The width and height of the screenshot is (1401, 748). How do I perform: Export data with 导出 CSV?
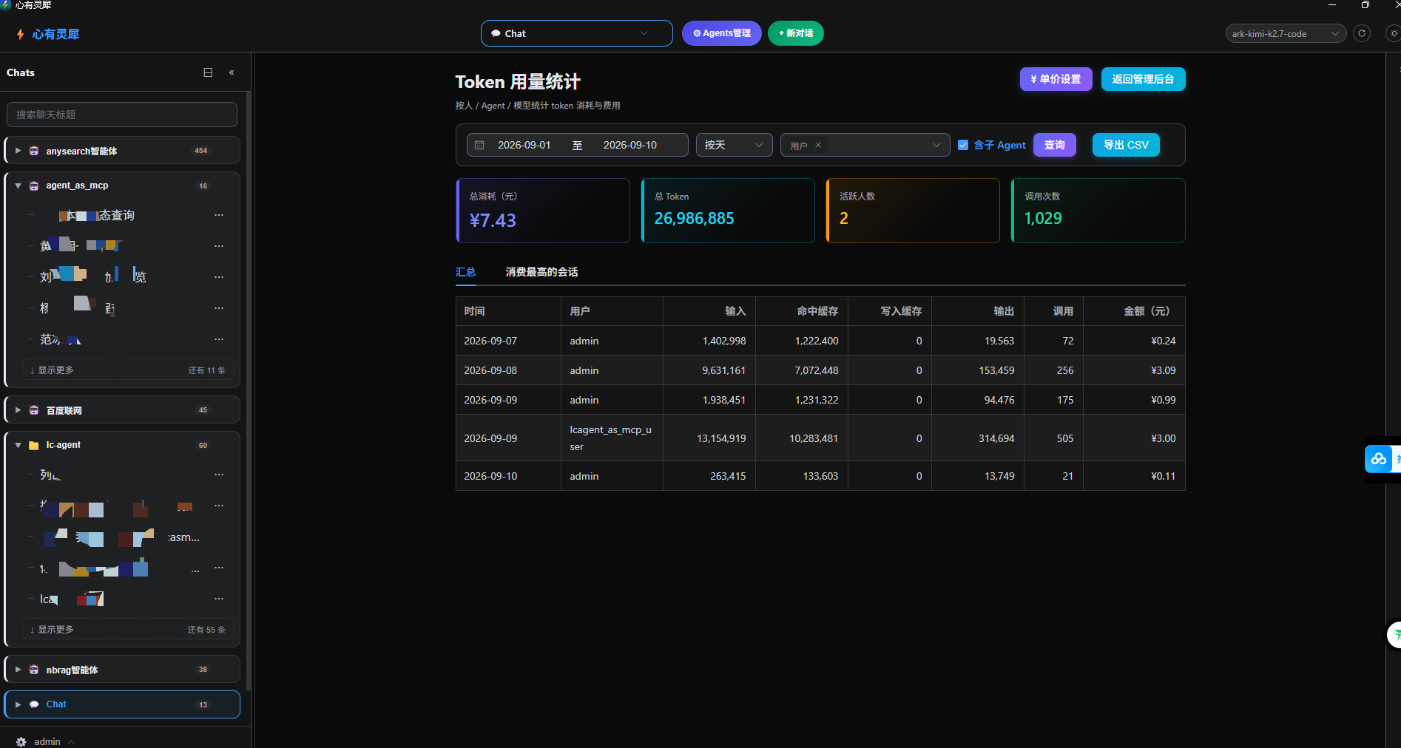1126,145
